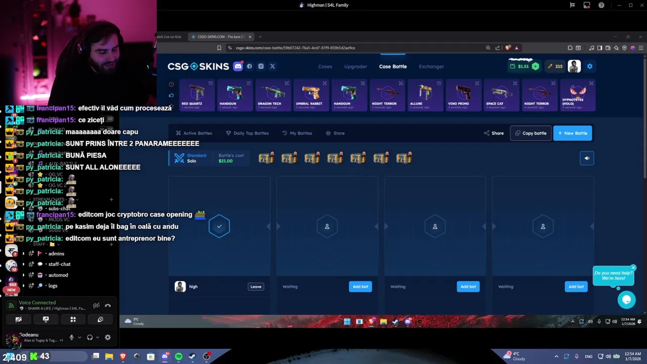The width and height of the screenshot is (647, 364).
Task: Open the site settings gear icon
Action: click(589, 66)
